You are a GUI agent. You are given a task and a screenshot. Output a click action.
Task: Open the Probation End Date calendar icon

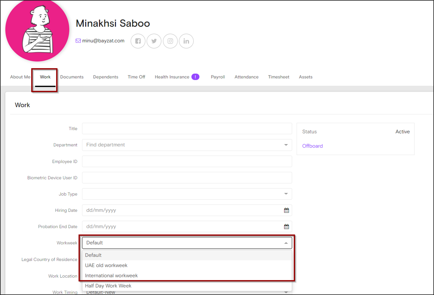(286, 227)
